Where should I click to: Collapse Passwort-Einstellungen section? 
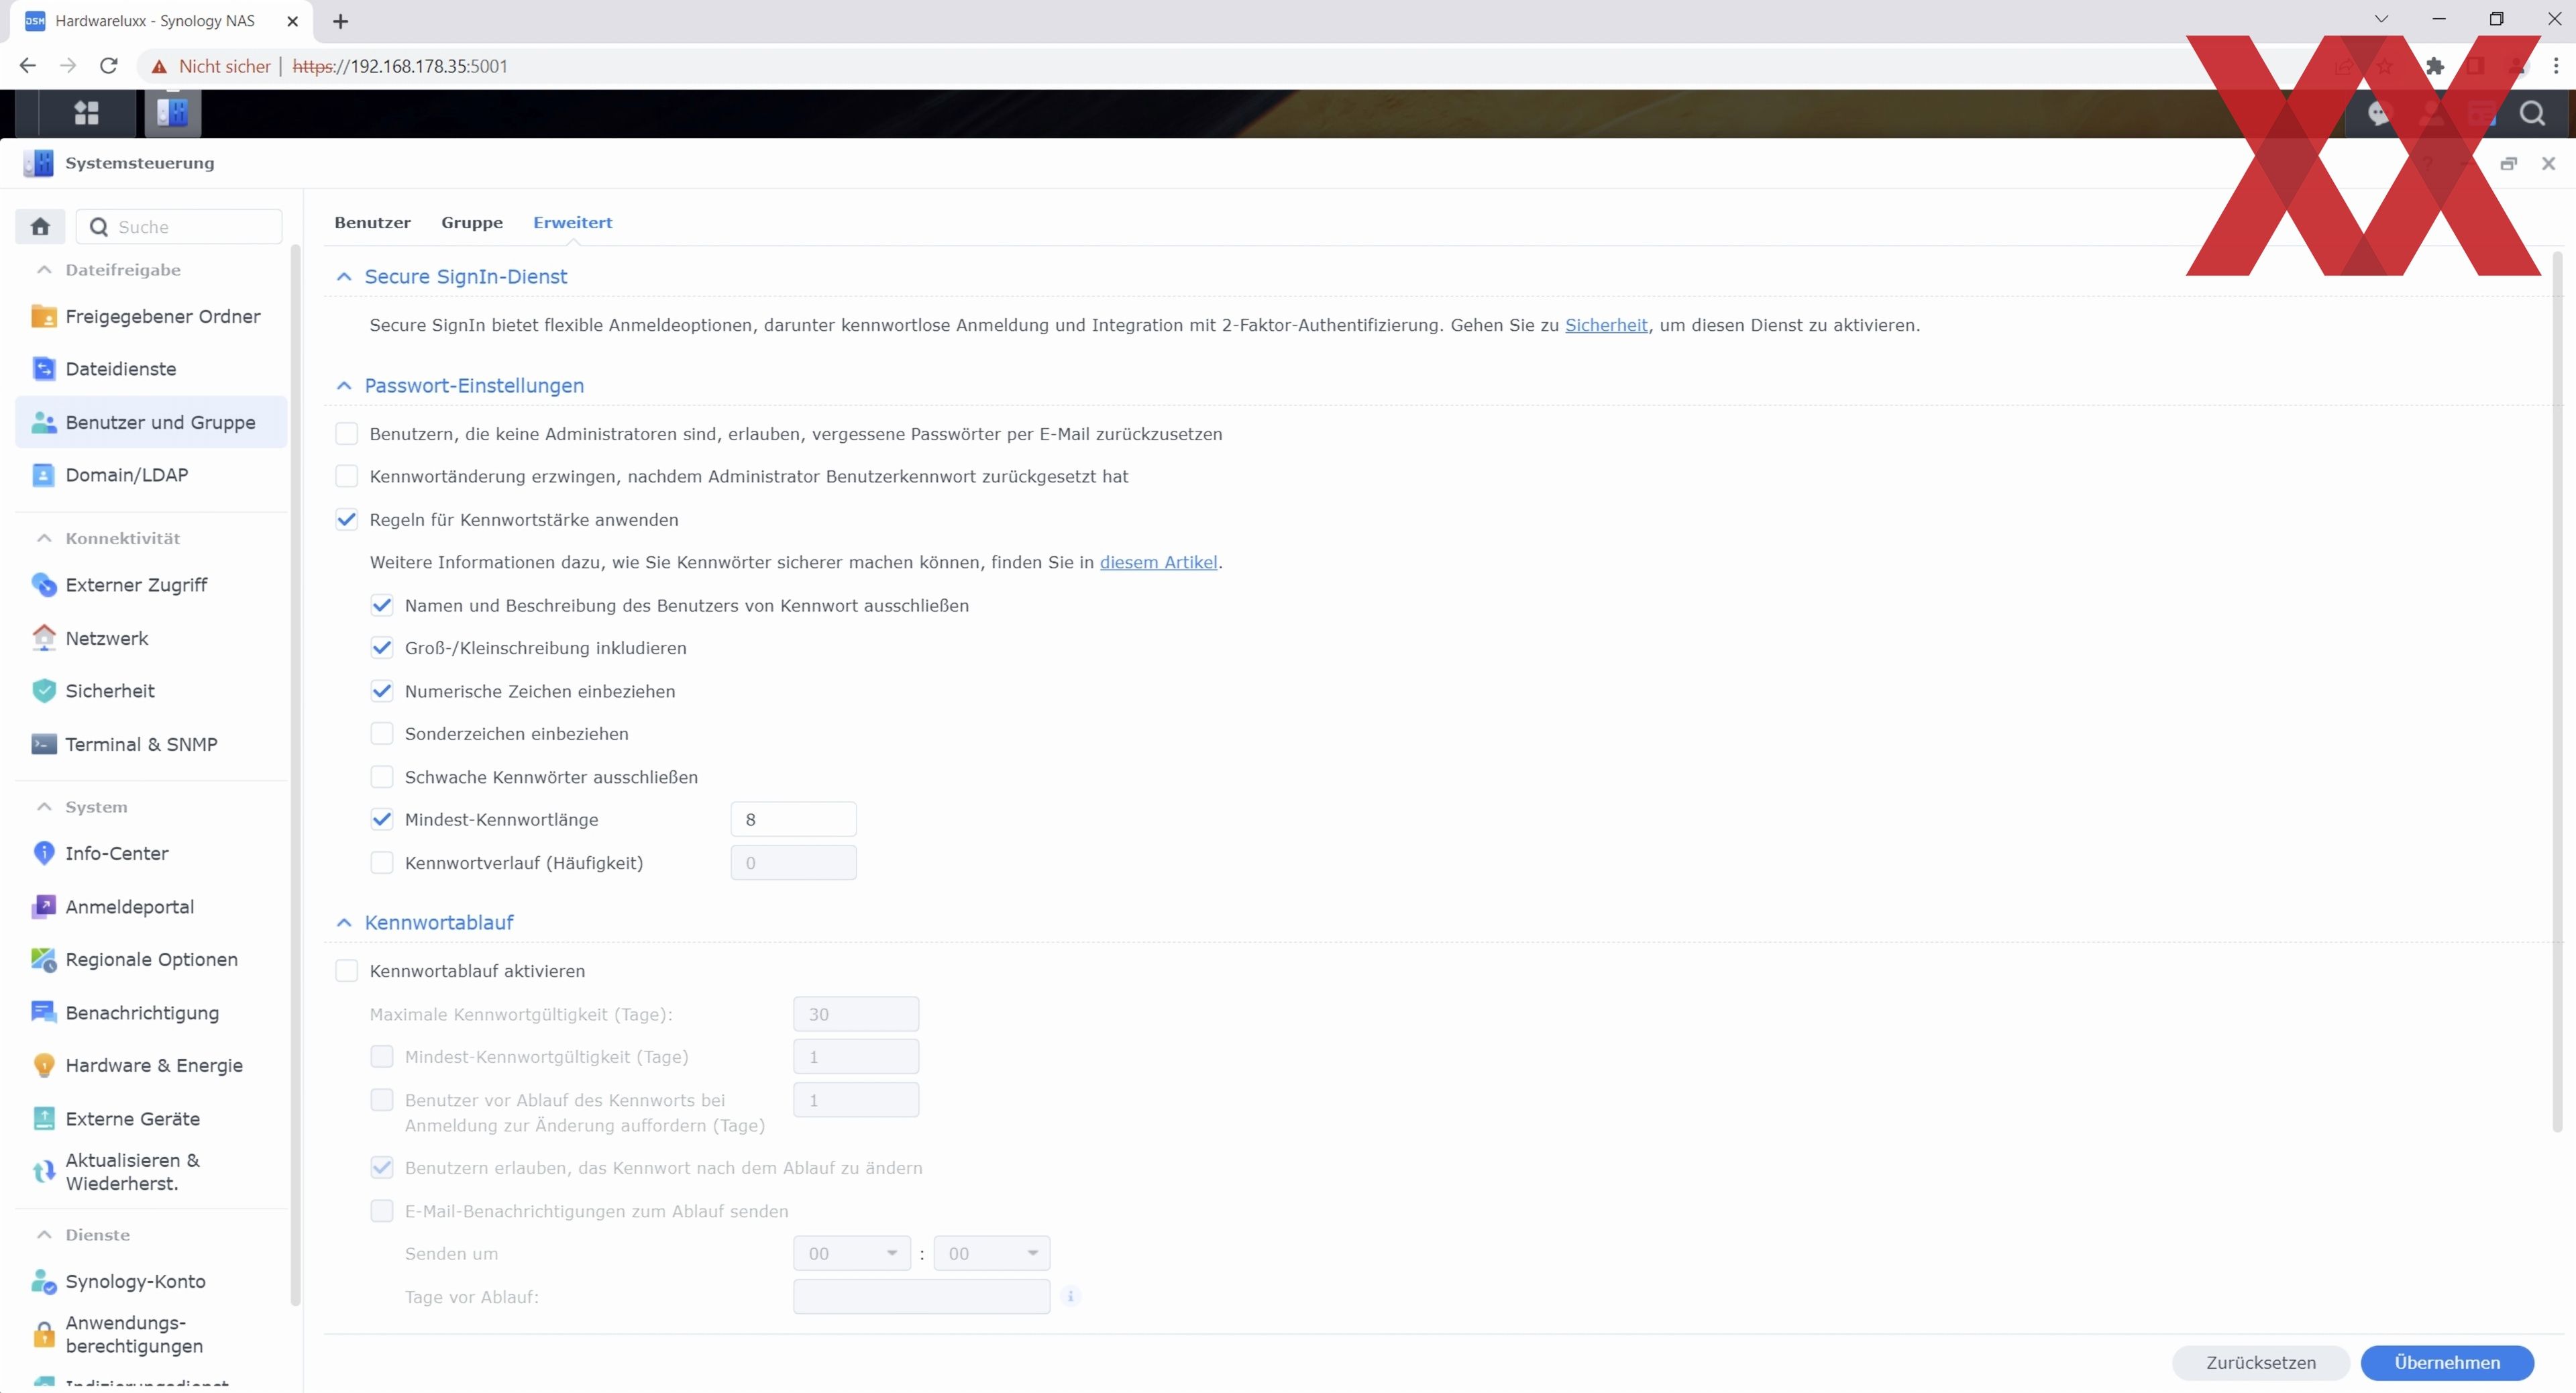tap(344, 386)
